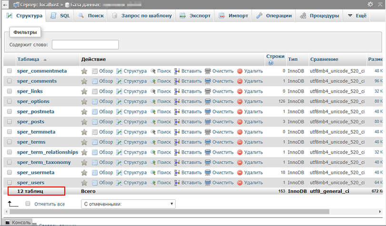Collapse the top panel with the chevron icon

(380, 4)
